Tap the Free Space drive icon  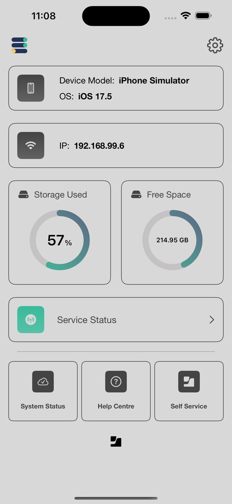point(136,195)
